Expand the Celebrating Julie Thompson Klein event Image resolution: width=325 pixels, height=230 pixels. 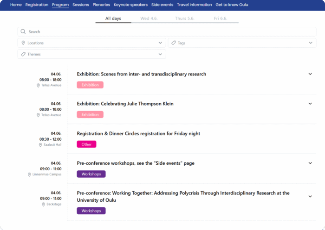coord(310,104)
